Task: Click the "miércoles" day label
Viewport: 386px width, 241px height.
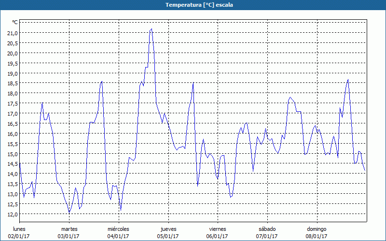Action: pyautogui.click(x=118, y=229)
